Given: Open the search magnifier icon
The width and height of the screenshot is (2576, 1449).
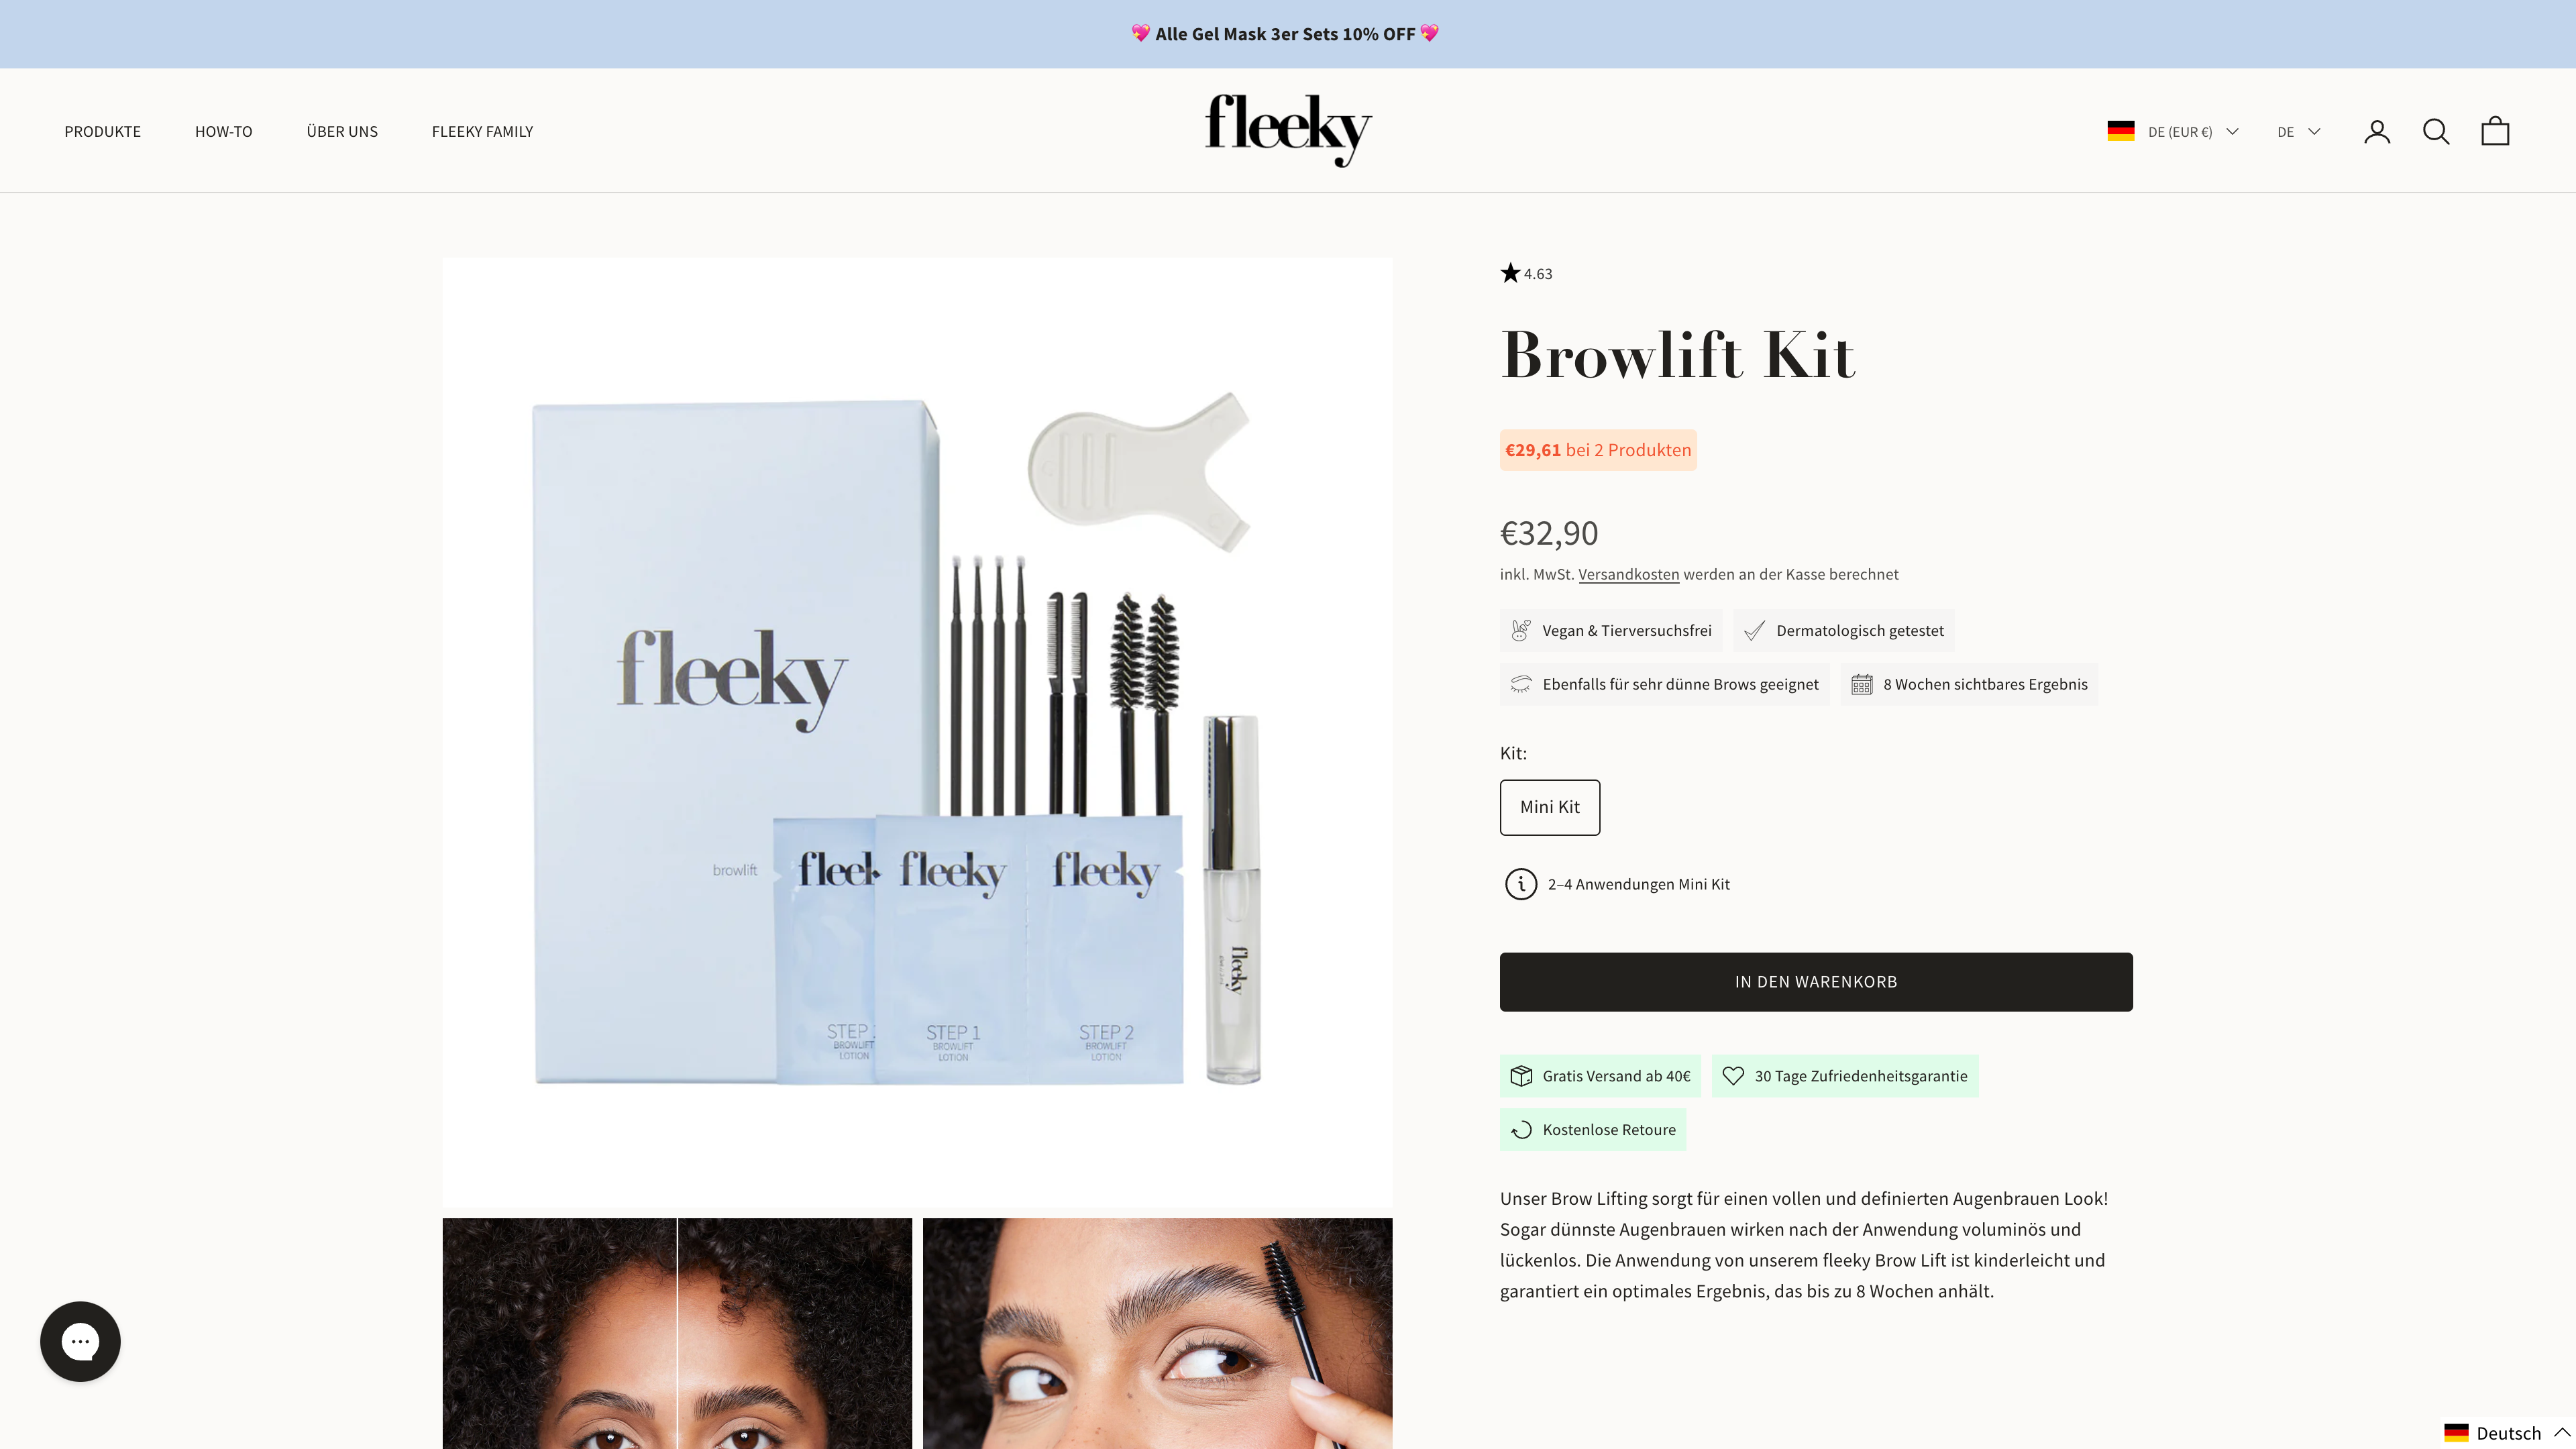Looking at the screenshot, I should (2436, 131).
